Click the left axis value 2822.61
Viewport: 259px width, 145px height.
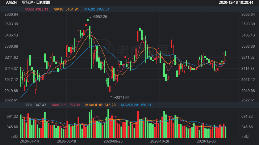[11, 100]
